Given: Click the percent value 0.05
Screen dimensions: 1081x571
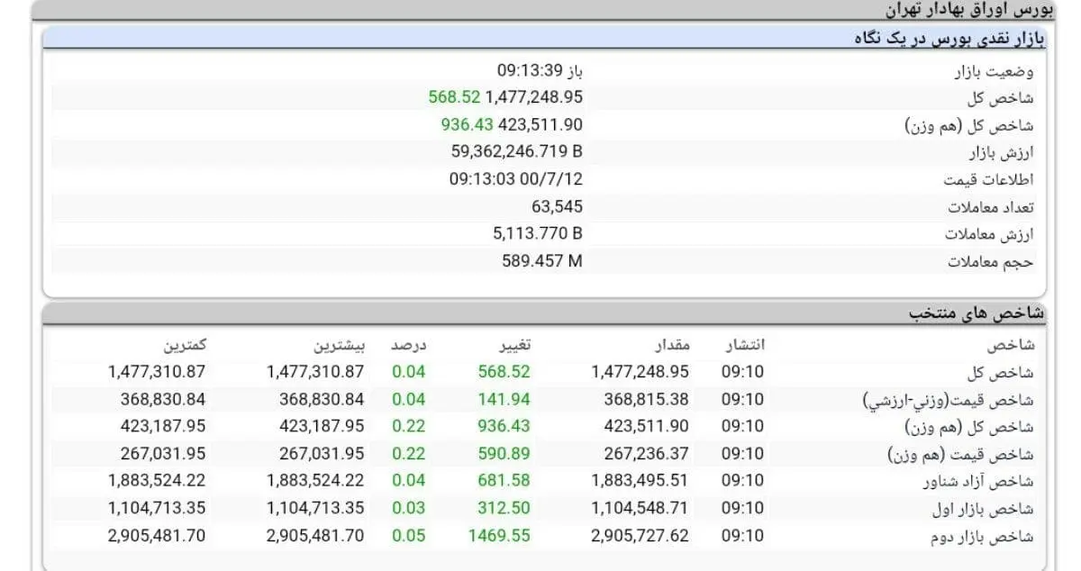Looking at the screenshot, I should 408,535.
